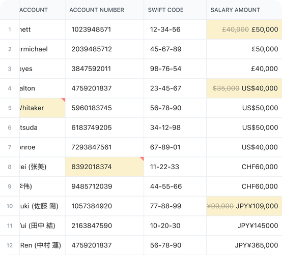Image resolution: width=282 pixels, height=255 pixels.
Task: Select row number 10
Action: (10, 206)
